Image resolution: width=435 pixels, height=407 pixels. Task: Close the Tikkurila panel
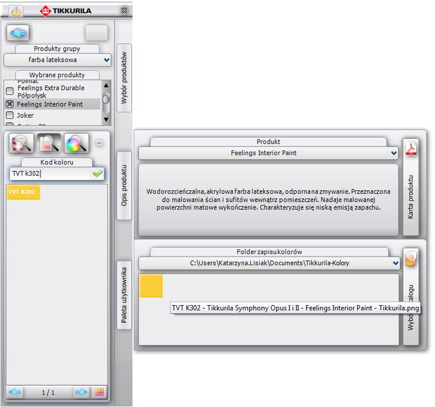124,11
